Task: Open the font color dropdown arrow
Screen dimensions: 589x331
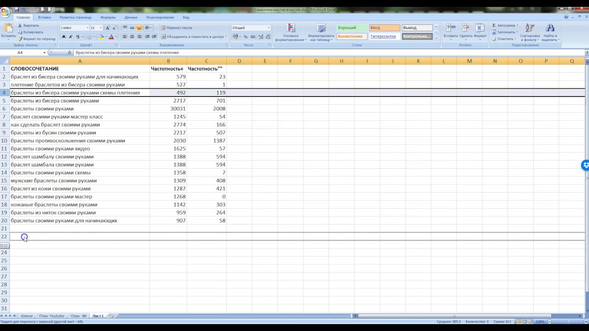Action: coord(115,37)
